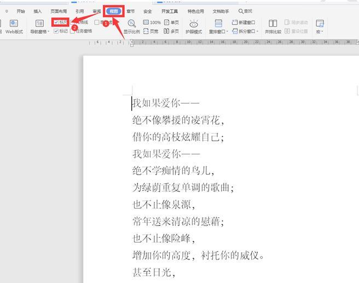Switch to Web版式 layout view

tap(14, 27)
